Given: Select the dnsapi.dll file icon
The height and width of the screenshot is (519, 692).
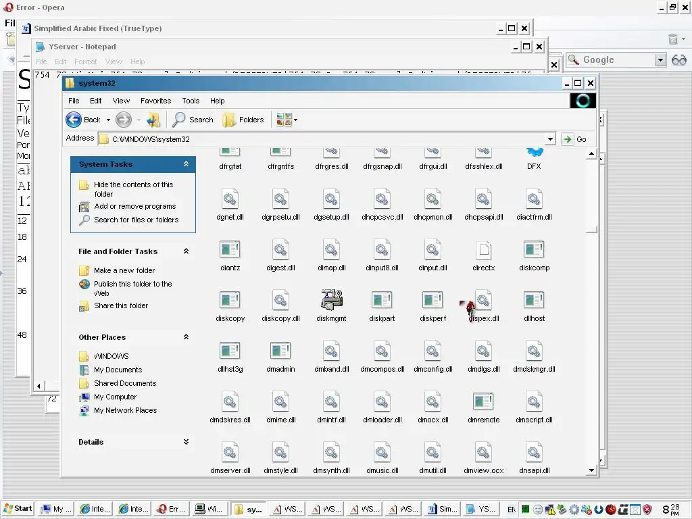Looking at the screenshot, I should [534, 452].
